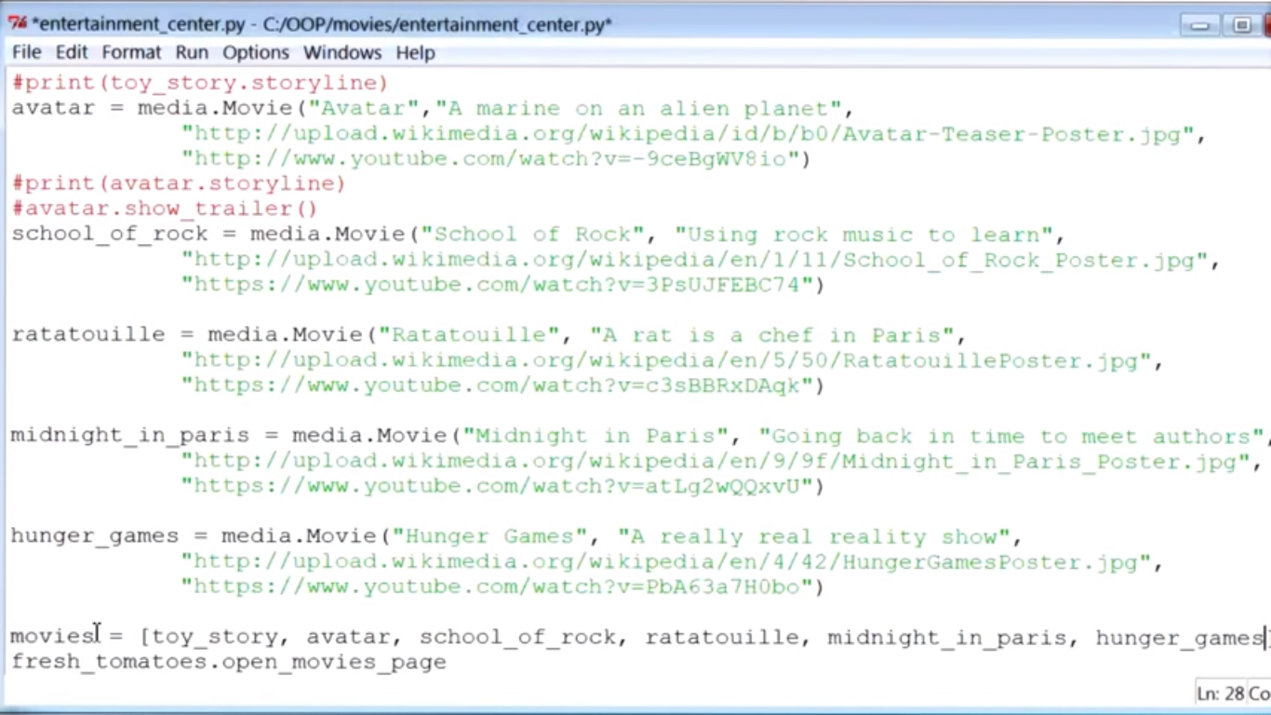Screen dimensions: 1271x715
Task: Click "A marine on an alien planet" string
Action: tap(638, 108)
